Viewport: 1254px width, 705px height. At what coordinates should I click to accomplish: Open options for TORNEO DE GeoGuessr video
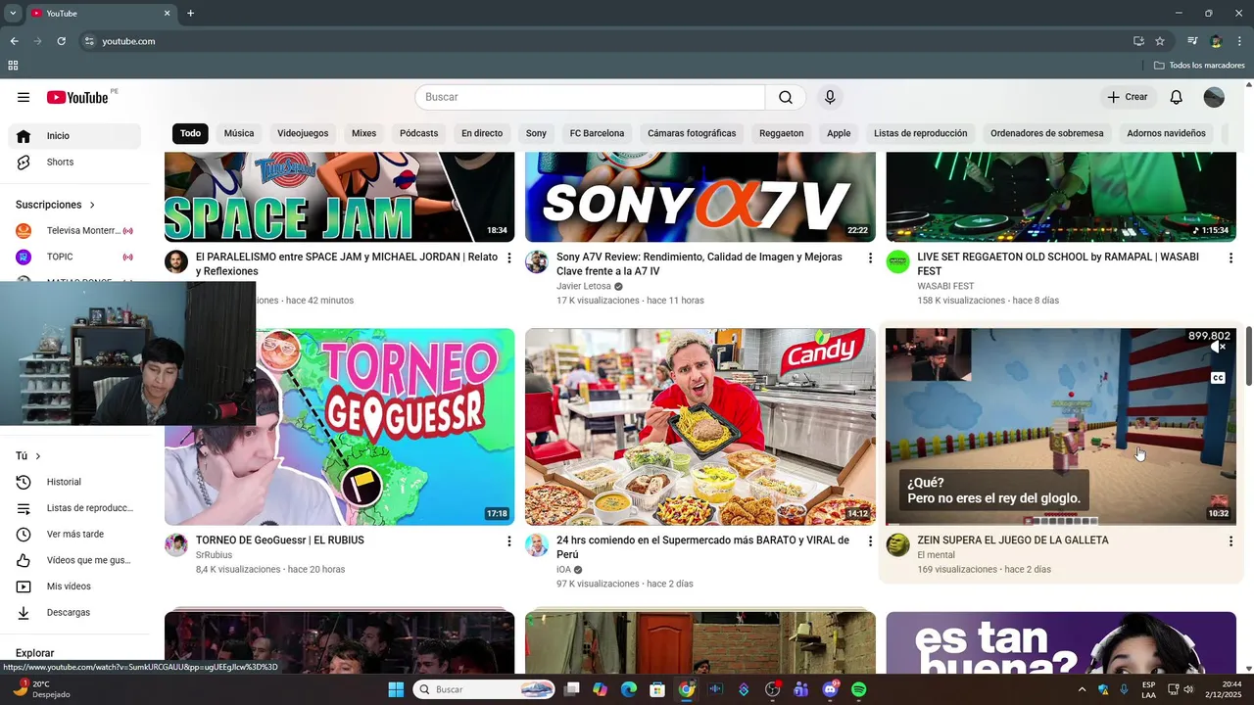[508, 540]
